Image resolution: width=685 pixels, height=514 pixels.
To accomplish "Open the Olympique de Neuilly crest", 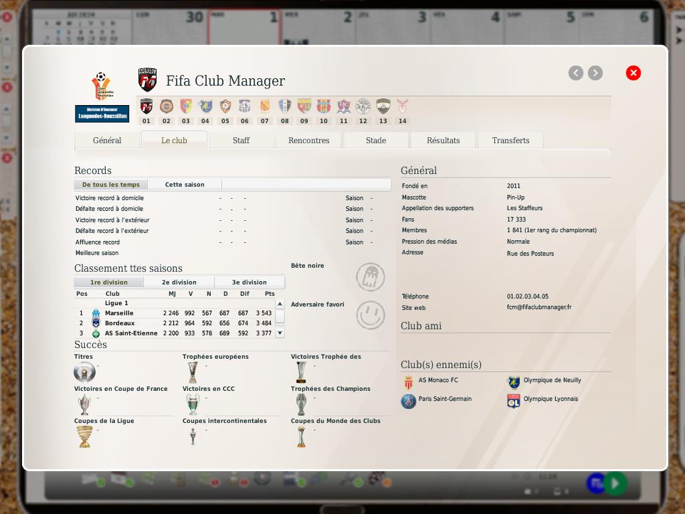I will pyautogui.click(x=514, y=382).
